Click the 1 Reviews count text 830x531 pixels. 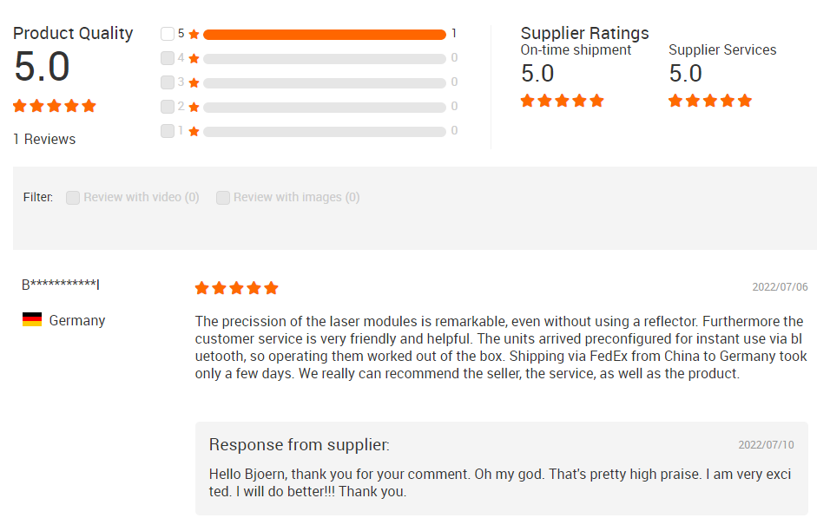coord(44,139)
